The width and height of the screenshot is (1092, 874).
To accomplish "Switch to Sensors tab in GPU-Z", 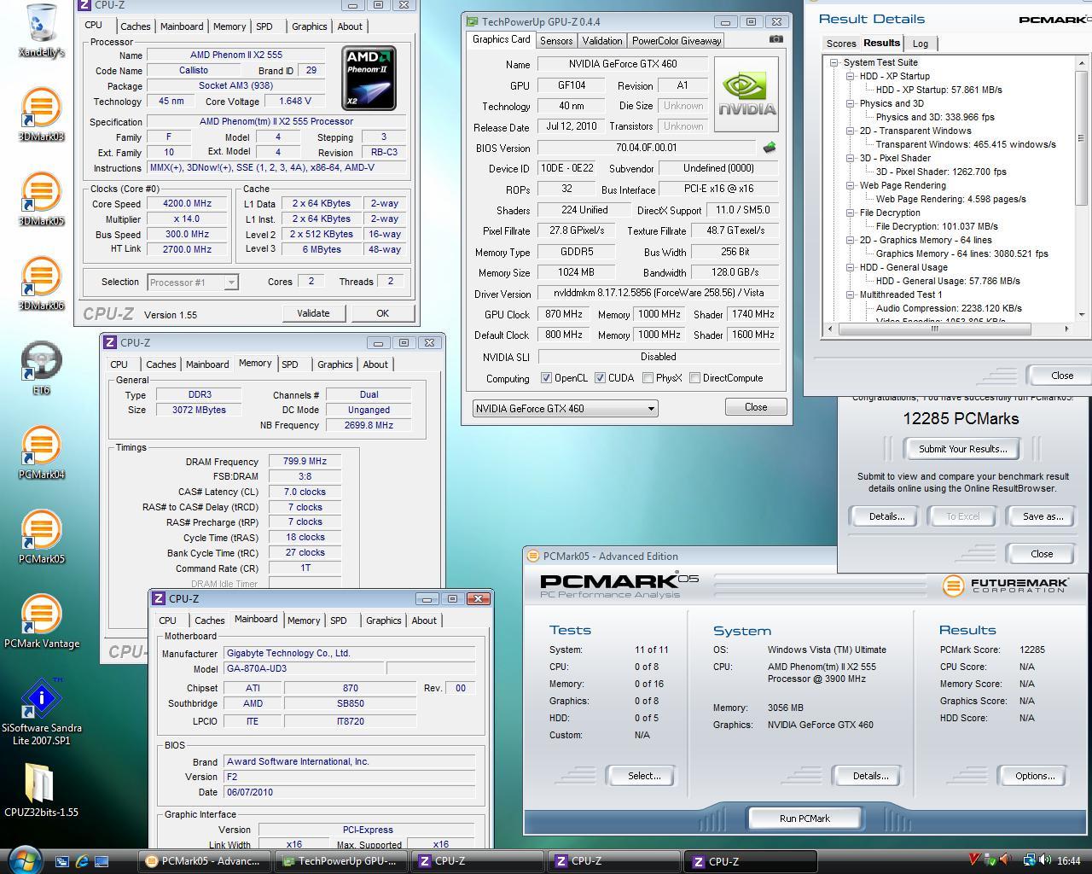I will pyautogui.click(x=556, y=40).
